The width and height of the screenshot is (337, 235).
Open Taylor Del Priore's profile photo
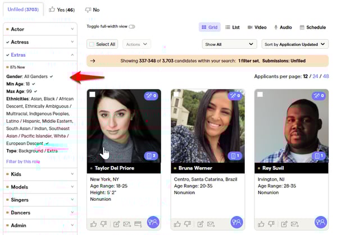[x=124, y=126]
